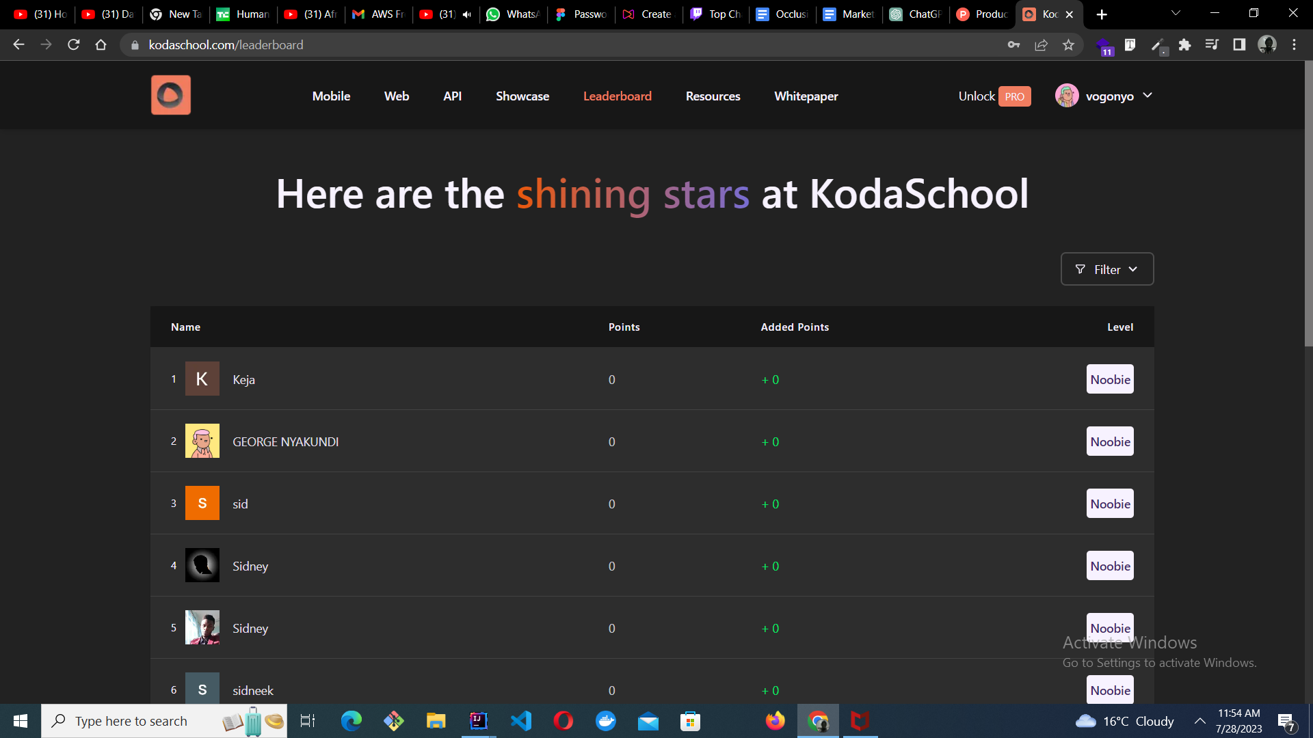Open File Explorer from the taskbar

coord(436,721)
